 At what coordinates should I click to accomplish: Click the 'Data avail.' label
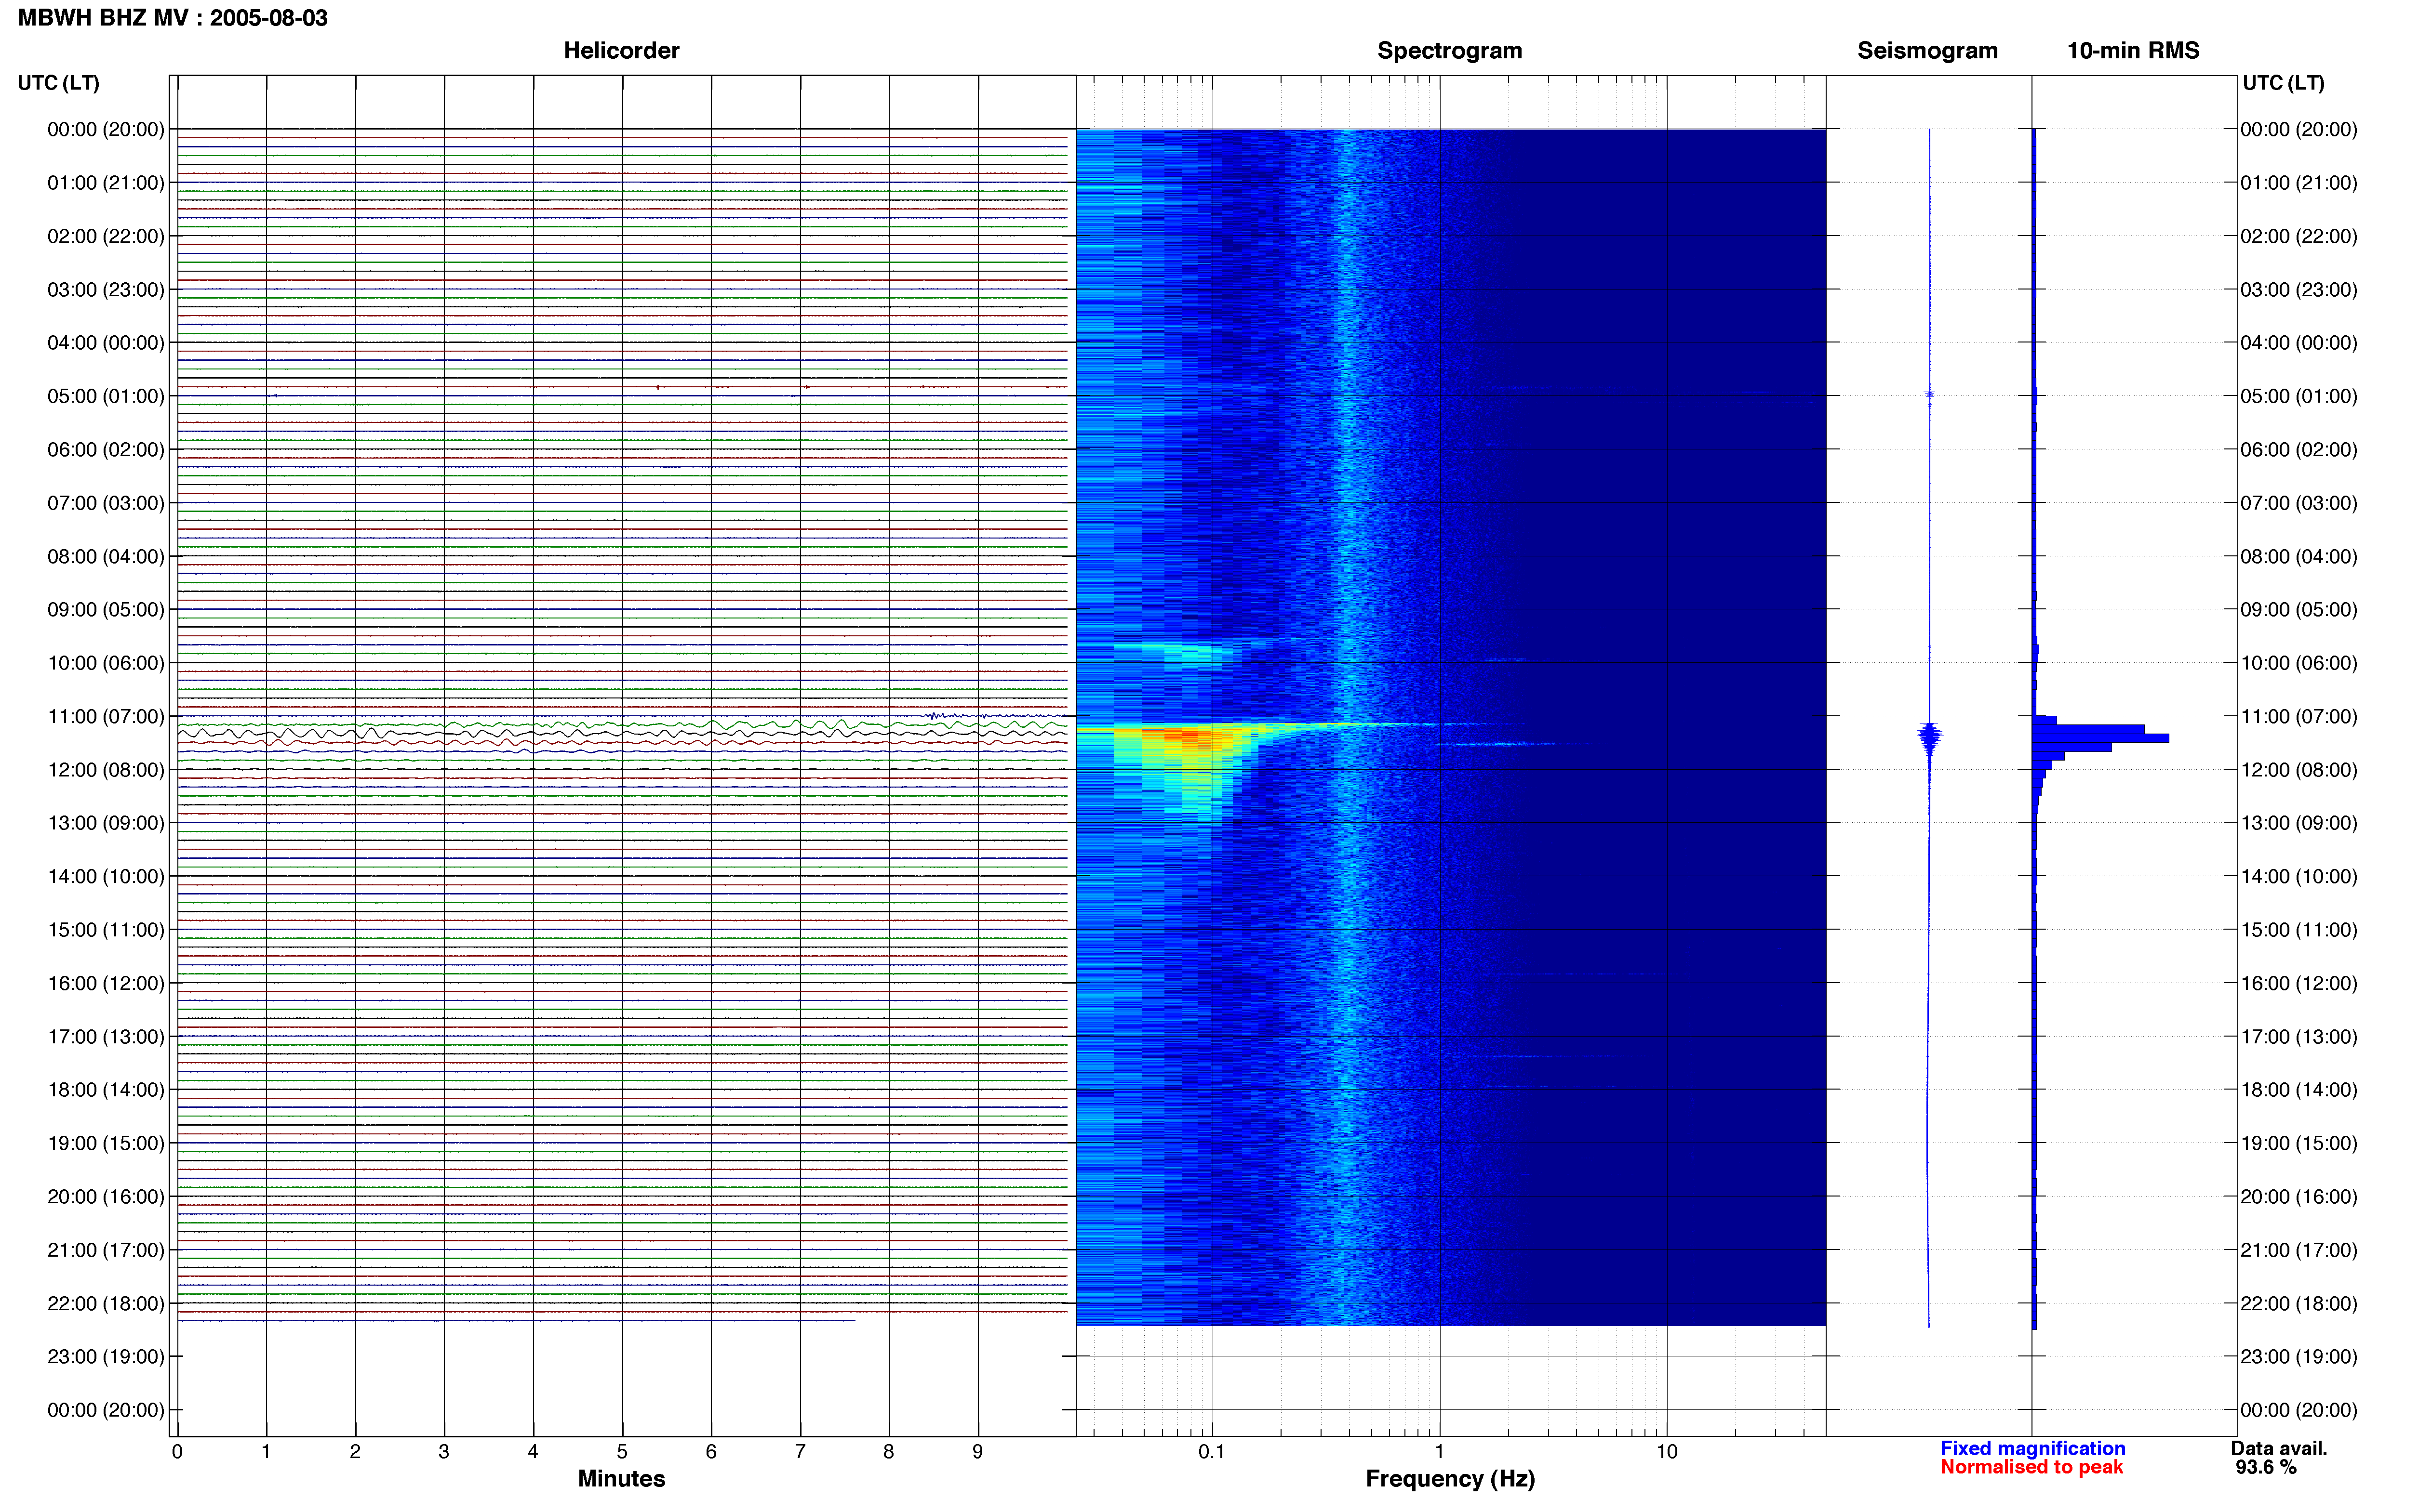tap(2279, 1449)
